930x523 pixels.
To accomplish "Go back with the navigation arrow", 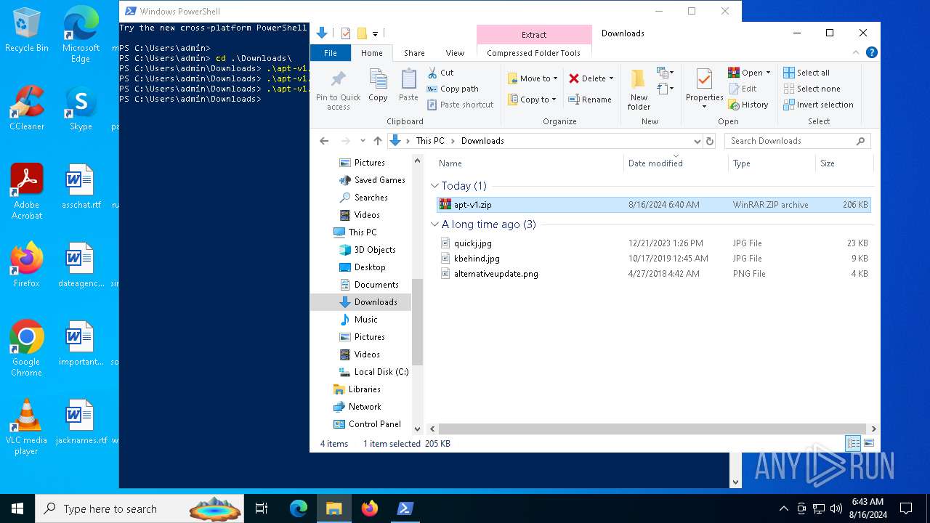I will click(x=324, y=141).
